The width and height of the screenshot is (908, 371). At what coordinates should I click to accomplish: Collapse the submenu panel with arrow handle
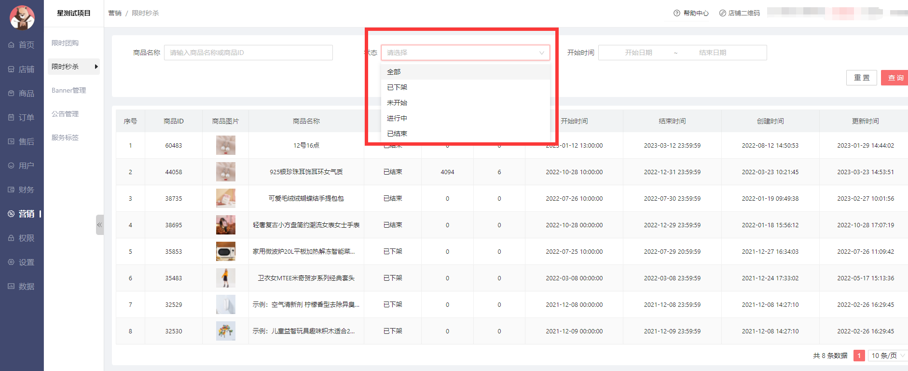click(x=99, y=225)
